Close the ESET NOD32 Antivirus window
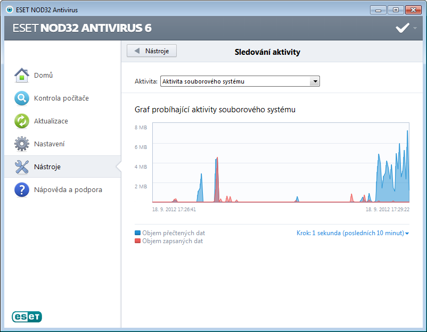This screenshot has width=427, height=332. click(413, 10)
